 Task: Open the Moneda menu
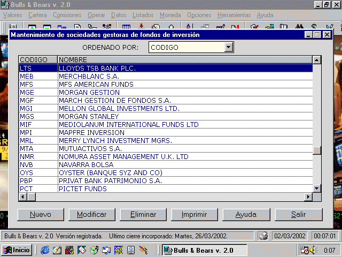[170, 15]
